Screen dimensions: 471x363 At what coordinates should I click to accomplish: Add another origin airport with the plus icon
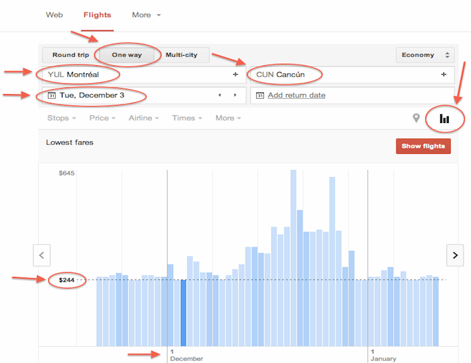235,75
